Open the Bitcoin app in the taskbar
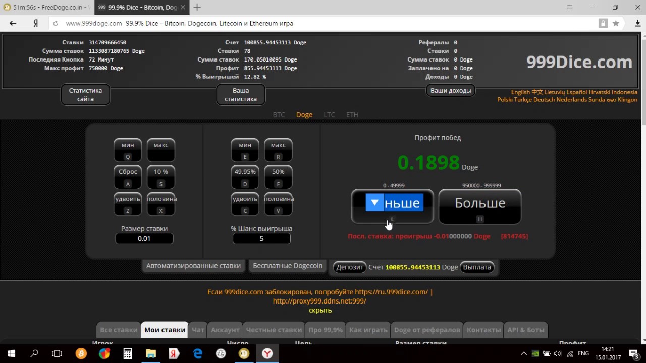Image resolution: width=646 pixels, height=363 pixels. pos(81,354)
